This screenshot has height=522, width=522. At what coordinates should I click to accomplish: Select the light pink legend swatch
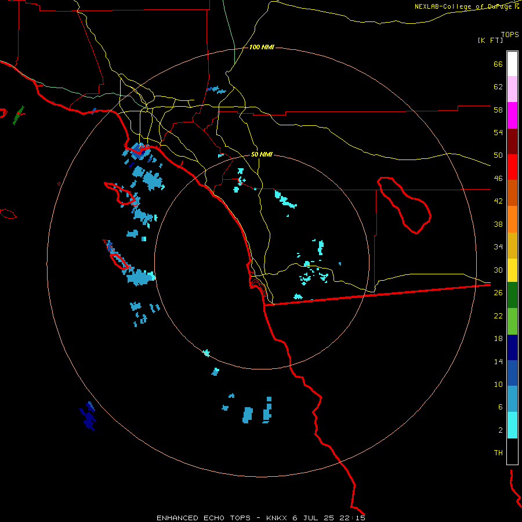pos(512,89)
